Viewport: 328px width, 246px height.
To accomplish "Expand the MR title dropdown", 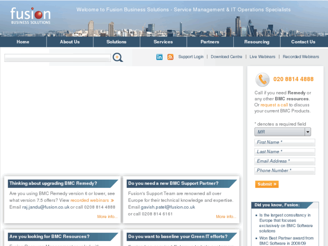I will (282, 132).
